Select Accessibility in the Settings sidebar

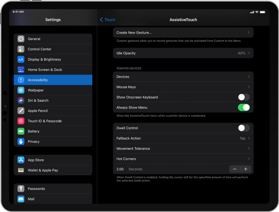(53, 80)
